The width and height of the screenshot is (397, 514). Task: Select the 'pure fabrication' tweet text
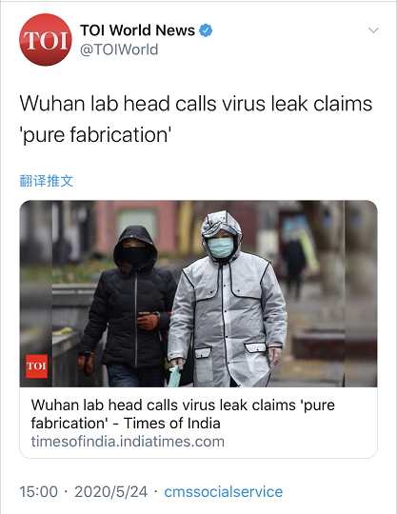click(x=95, y=135)
